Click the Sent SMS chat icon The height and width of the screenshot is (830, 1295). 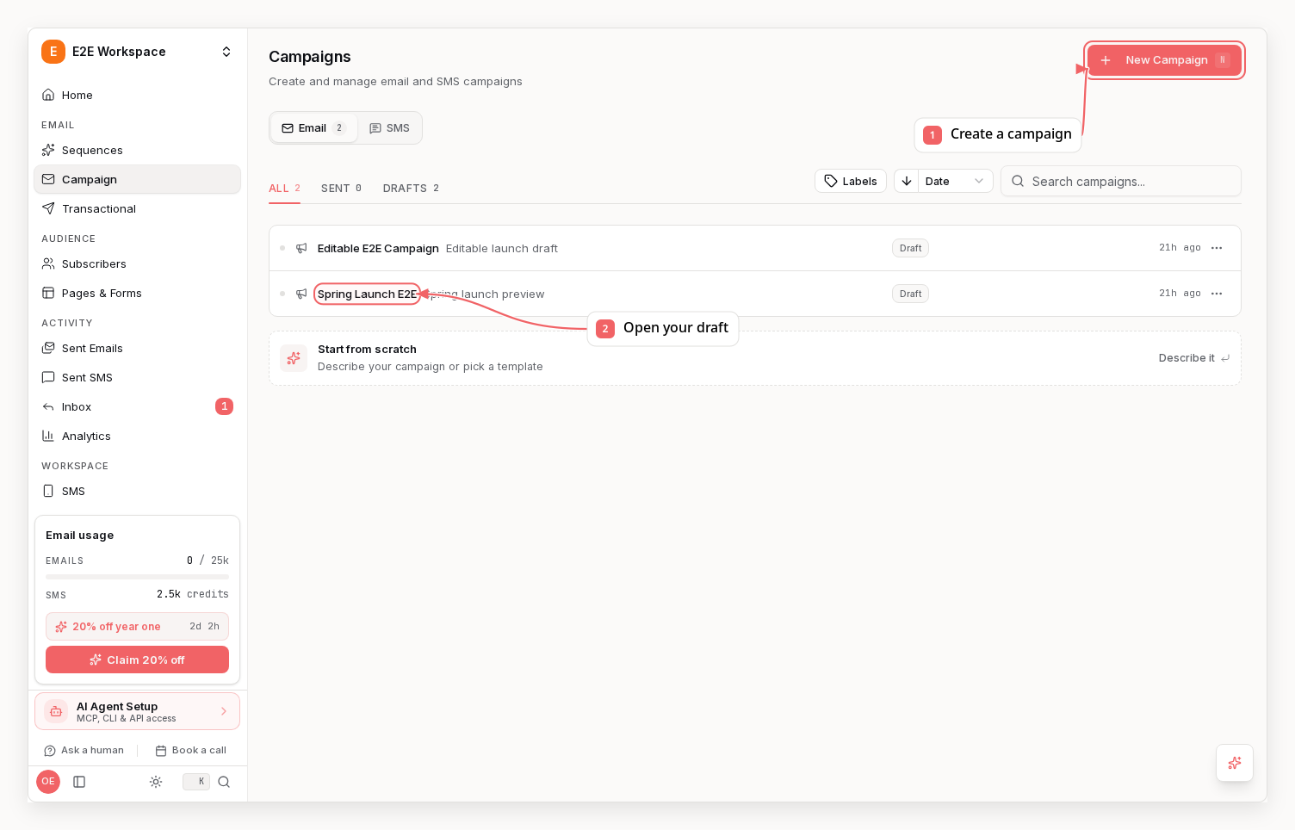[x=48, y=377]
